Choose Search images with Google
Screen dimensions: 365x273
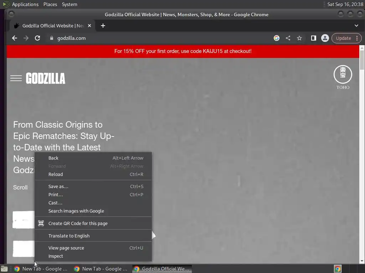coord(93,211)
